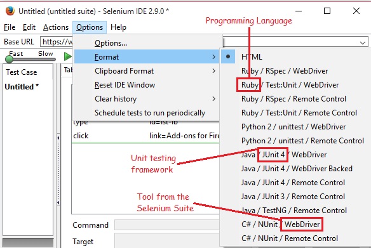Click the Command input field
The height and width of the screenshot is (248, 371).
pyautogui.click(x=167, y=225)
